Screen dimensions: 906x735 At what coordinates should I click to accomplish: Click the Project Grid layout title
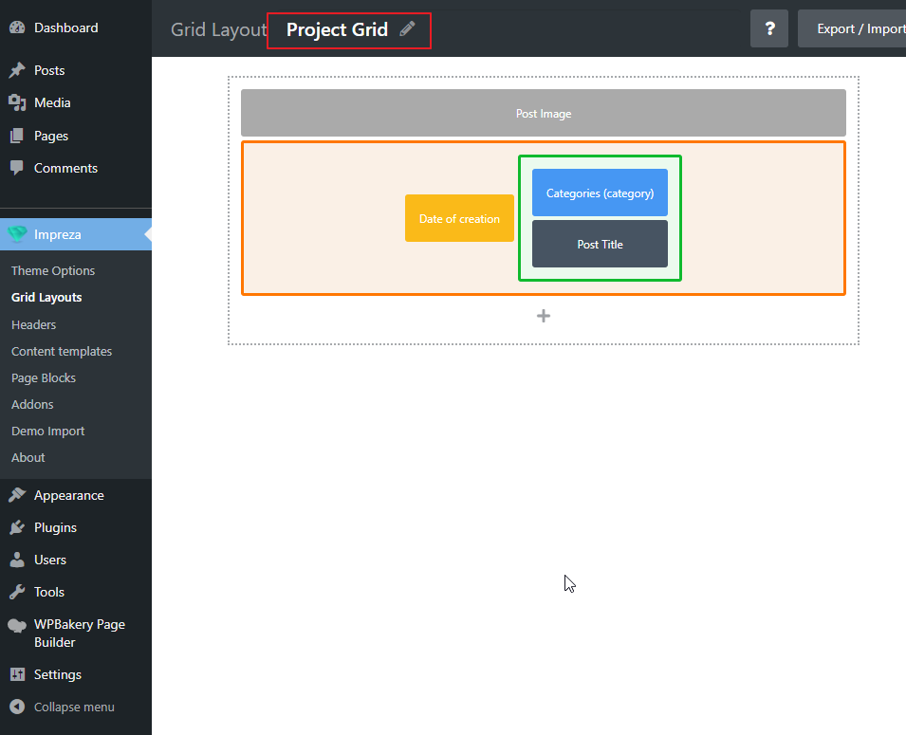337,29
